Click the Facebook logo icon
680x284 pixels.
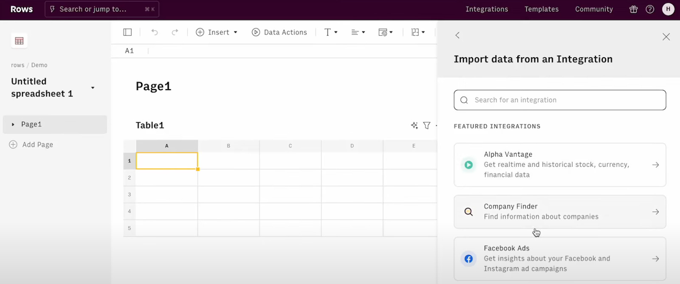pyautogui.click(x=468, y=259)
